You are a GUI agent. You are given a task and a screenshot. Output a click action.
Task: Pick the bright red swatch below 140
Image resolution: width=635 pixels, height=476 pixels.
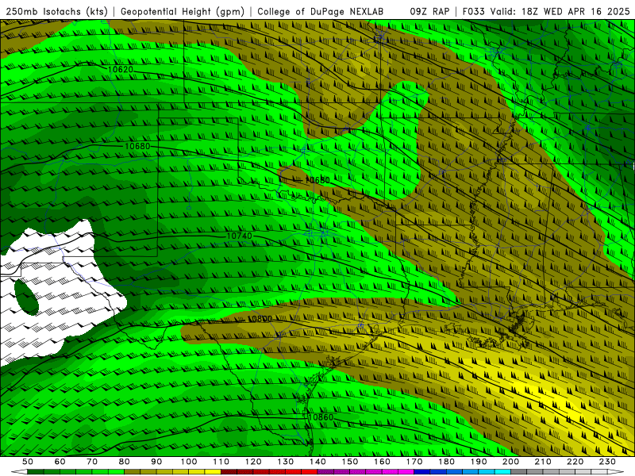(310, 472)
